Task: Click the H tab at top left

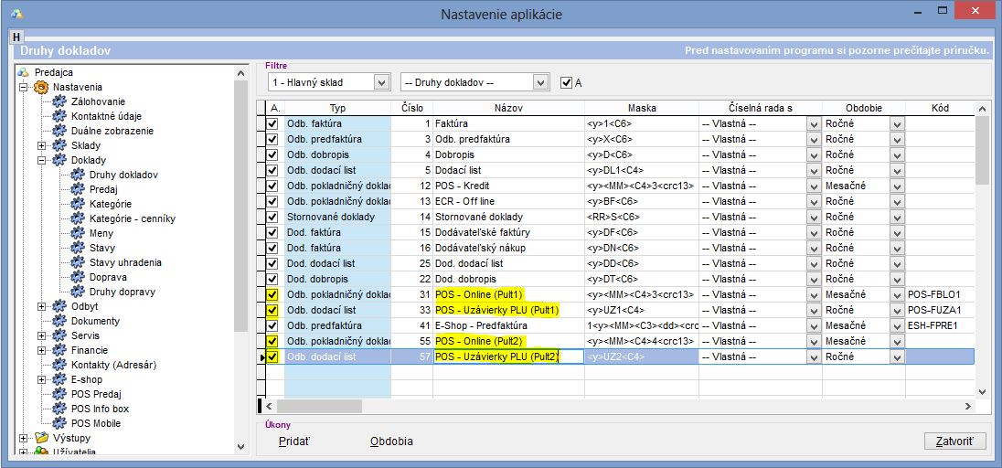Action: click(16, 37)
